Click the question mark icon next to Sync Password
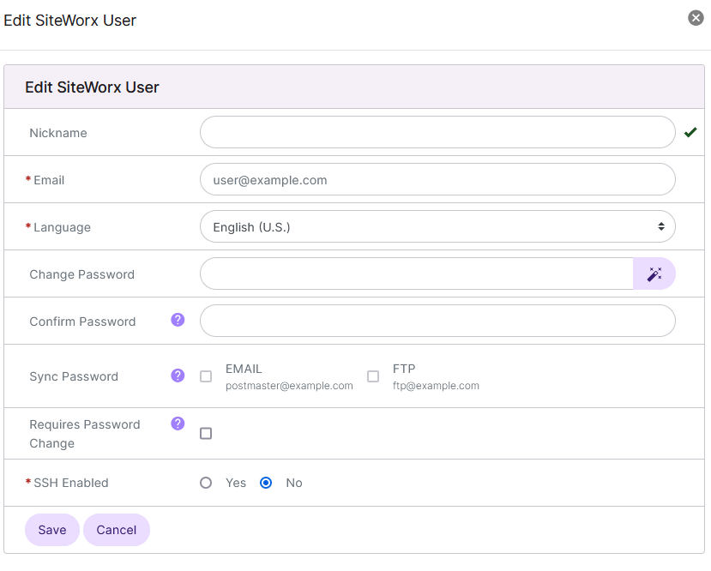Image resolution: width=711 pixels, height=571 pixels. tap(177, 376)
